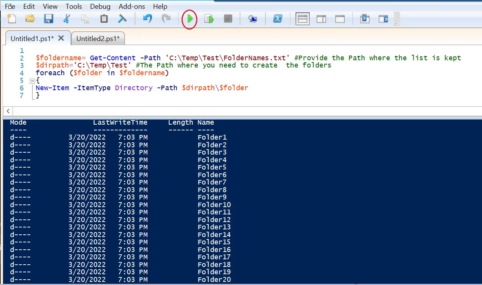Open the Add-ons menu
Image resolution: width=482 pixels, height=285 pixels.
coord(132,6)
